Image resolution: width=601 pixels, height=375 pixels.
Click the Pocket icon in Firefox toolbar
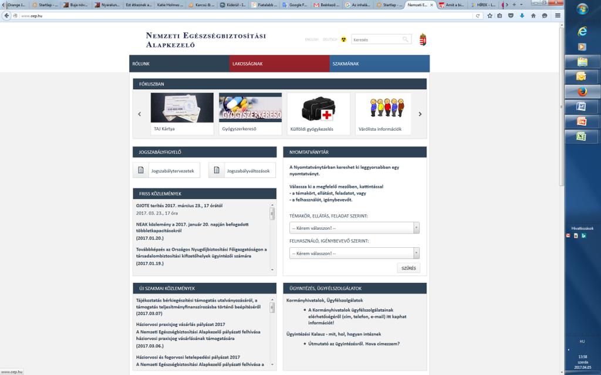point(511,16)
